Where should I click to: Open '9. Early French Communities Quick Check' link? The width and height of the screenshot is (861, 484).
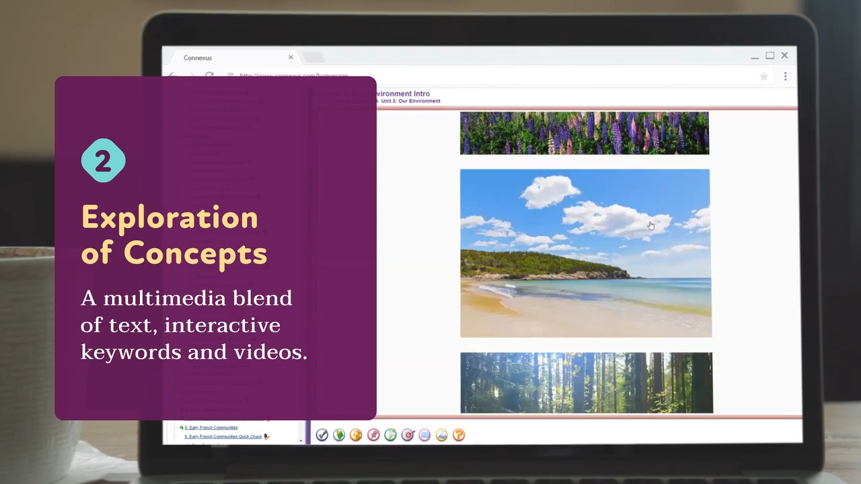coord(223,436)
